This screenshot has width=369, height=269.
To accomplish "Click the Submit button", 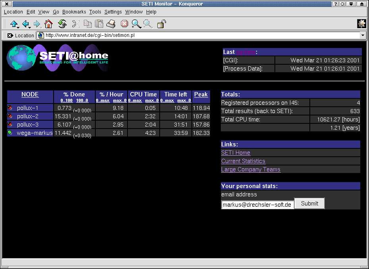I will point(309,204).
